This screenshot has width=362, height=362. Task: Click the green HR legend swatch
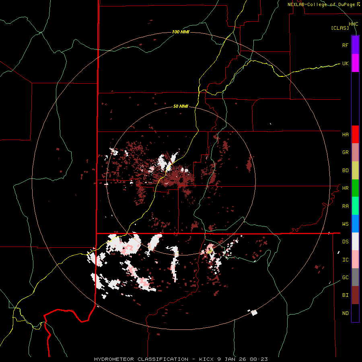click(355, 188)
